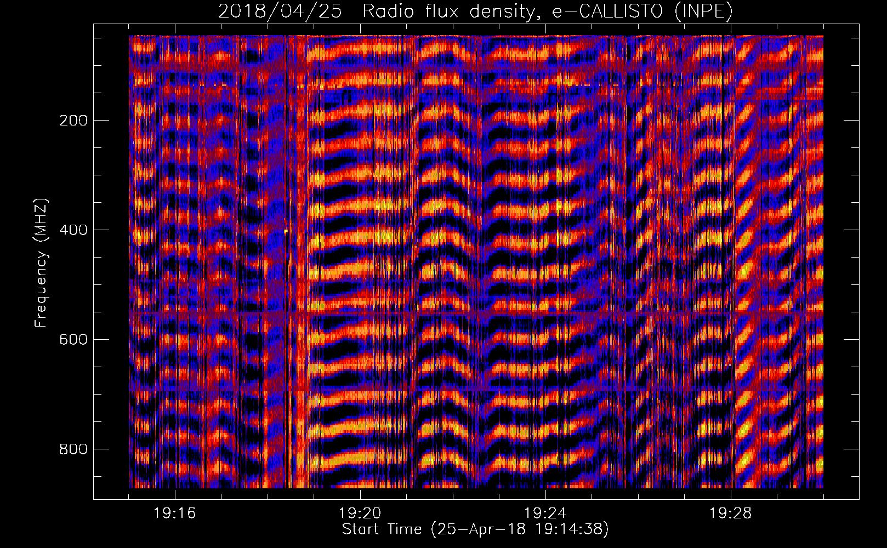Click the "Start Time (25-Apr-18 19:14:38)" label
887x548 pixels.
475,529
